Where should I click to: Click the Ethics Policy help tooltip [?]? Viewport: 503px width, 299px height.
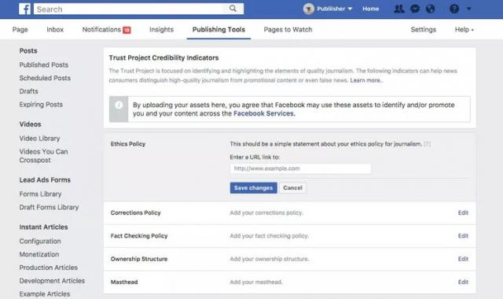(x=427, y=144)
